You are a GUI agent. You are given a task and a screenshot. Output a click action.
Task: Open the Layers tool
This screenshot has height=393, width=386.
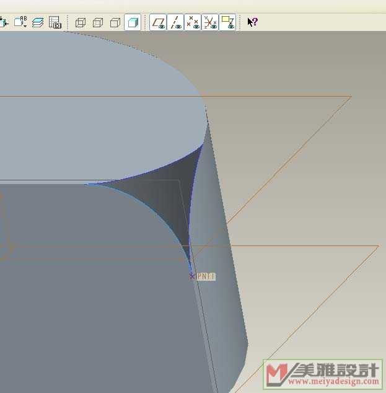point(38,22)
